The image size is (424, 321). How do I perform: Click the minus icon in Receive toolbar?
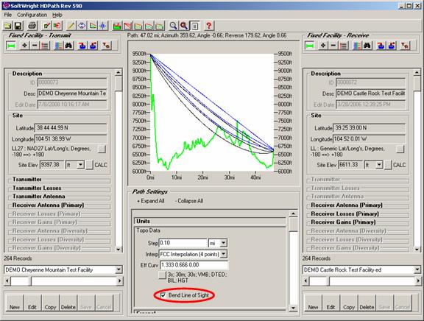[x=333, y=46]
